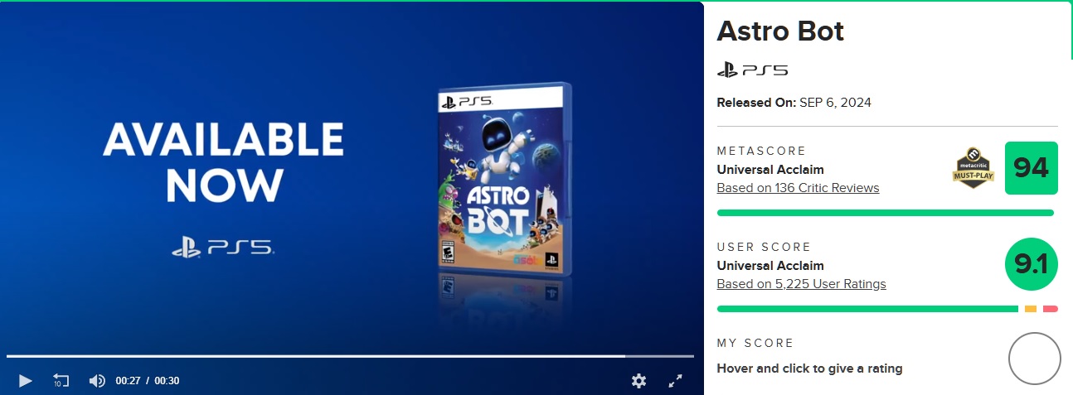
Task: Click the video progress bar
Action: pos(350,356)
